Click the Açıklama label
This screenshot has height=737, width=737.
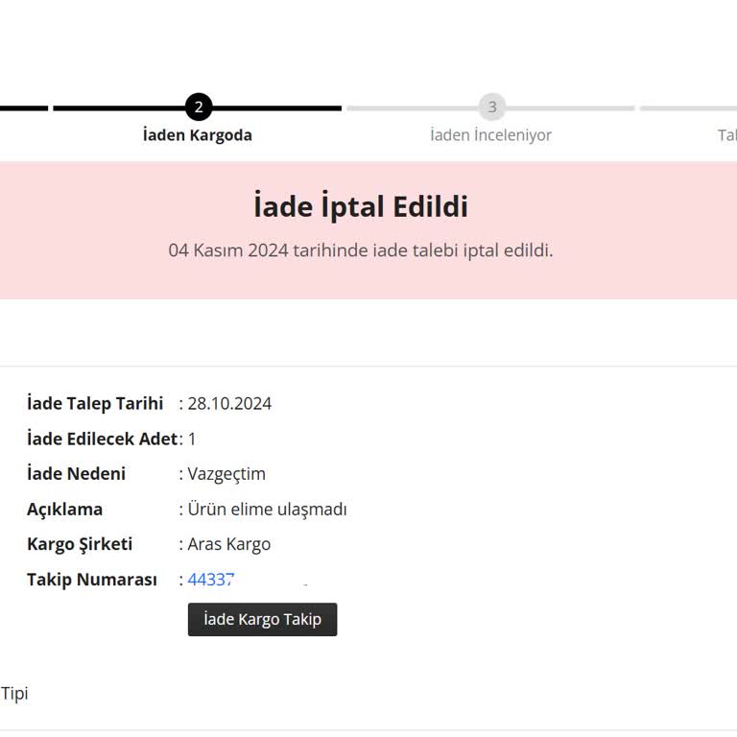coord(65,509)
